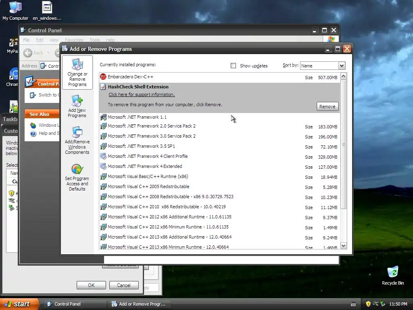Click scroll-down arrow of programs list
The image size is (413, 310).
pyautogui.click(x=344, y=246)
